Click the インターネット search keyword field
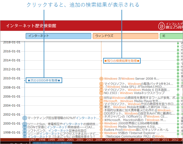This screenshot has width=183, height=144. point(59,36)
